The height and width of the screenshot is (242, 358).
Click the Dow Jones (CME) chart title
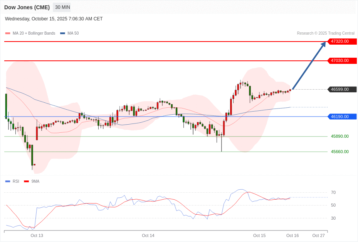click(27, 7)
